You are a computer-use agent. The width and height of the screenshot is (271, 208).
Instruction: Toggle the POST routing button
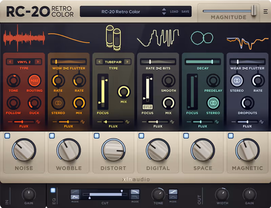35,81
